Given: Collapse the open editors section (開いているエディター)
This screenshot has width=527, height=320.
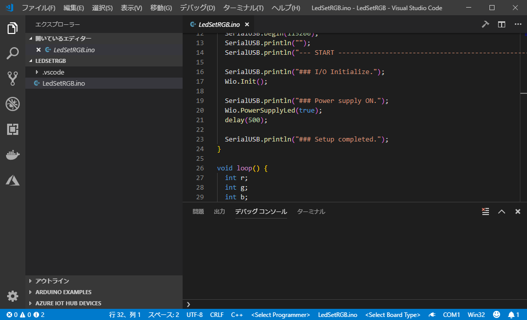Looking at the screenshot, I should 104,39.
